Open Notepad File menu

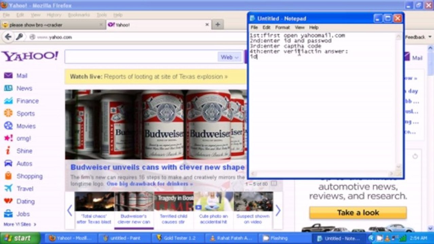point(254,27)
